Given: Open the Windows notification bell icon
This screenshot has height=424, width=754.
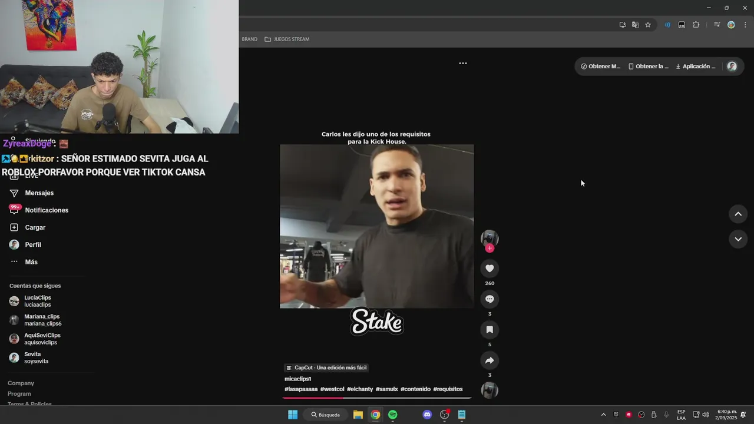Looking at the screenshot, I should coord(743,415).
